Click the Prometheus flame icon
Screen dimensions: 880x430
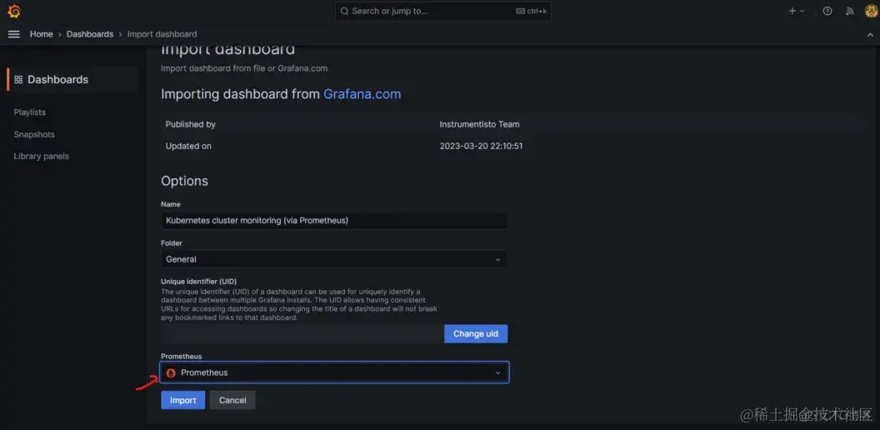coord(171,372)
